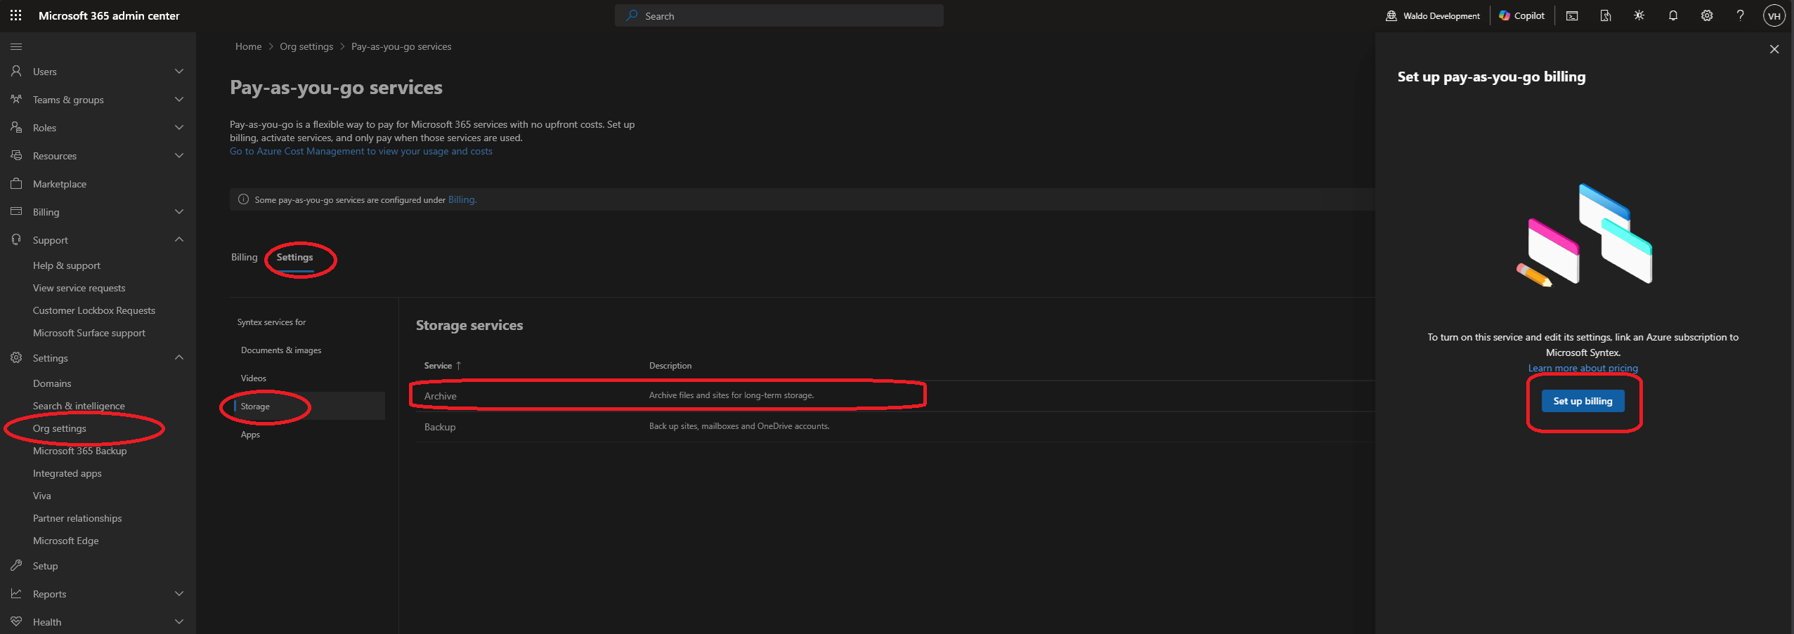Click the Setup wrench icon
Screen dimensions: 1794x634
(16, 565)
